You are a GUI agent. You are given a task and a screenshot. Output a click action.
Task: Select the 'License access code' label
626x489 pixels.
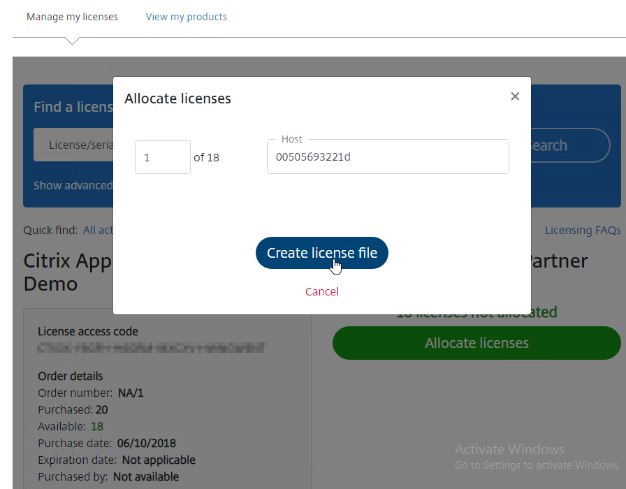[x=88, y=331]
